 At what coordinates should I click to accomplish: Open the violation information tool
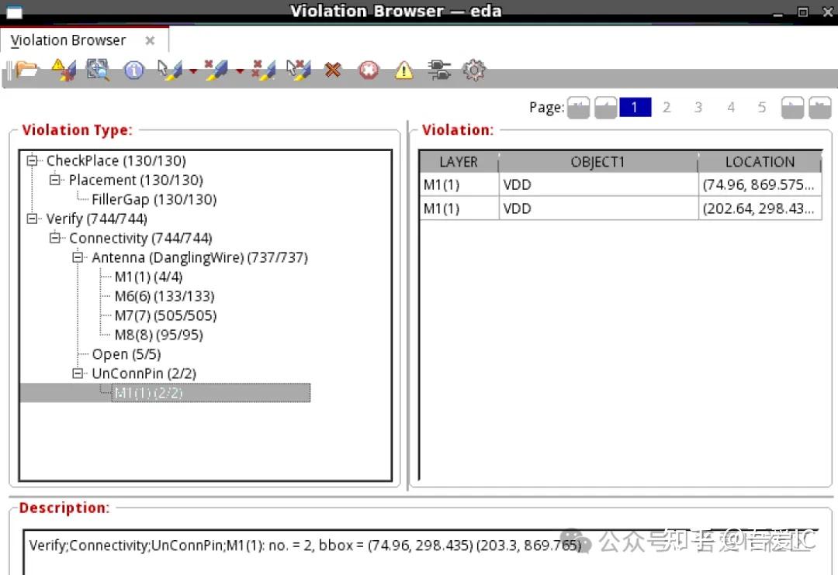(x=133, y=70)
